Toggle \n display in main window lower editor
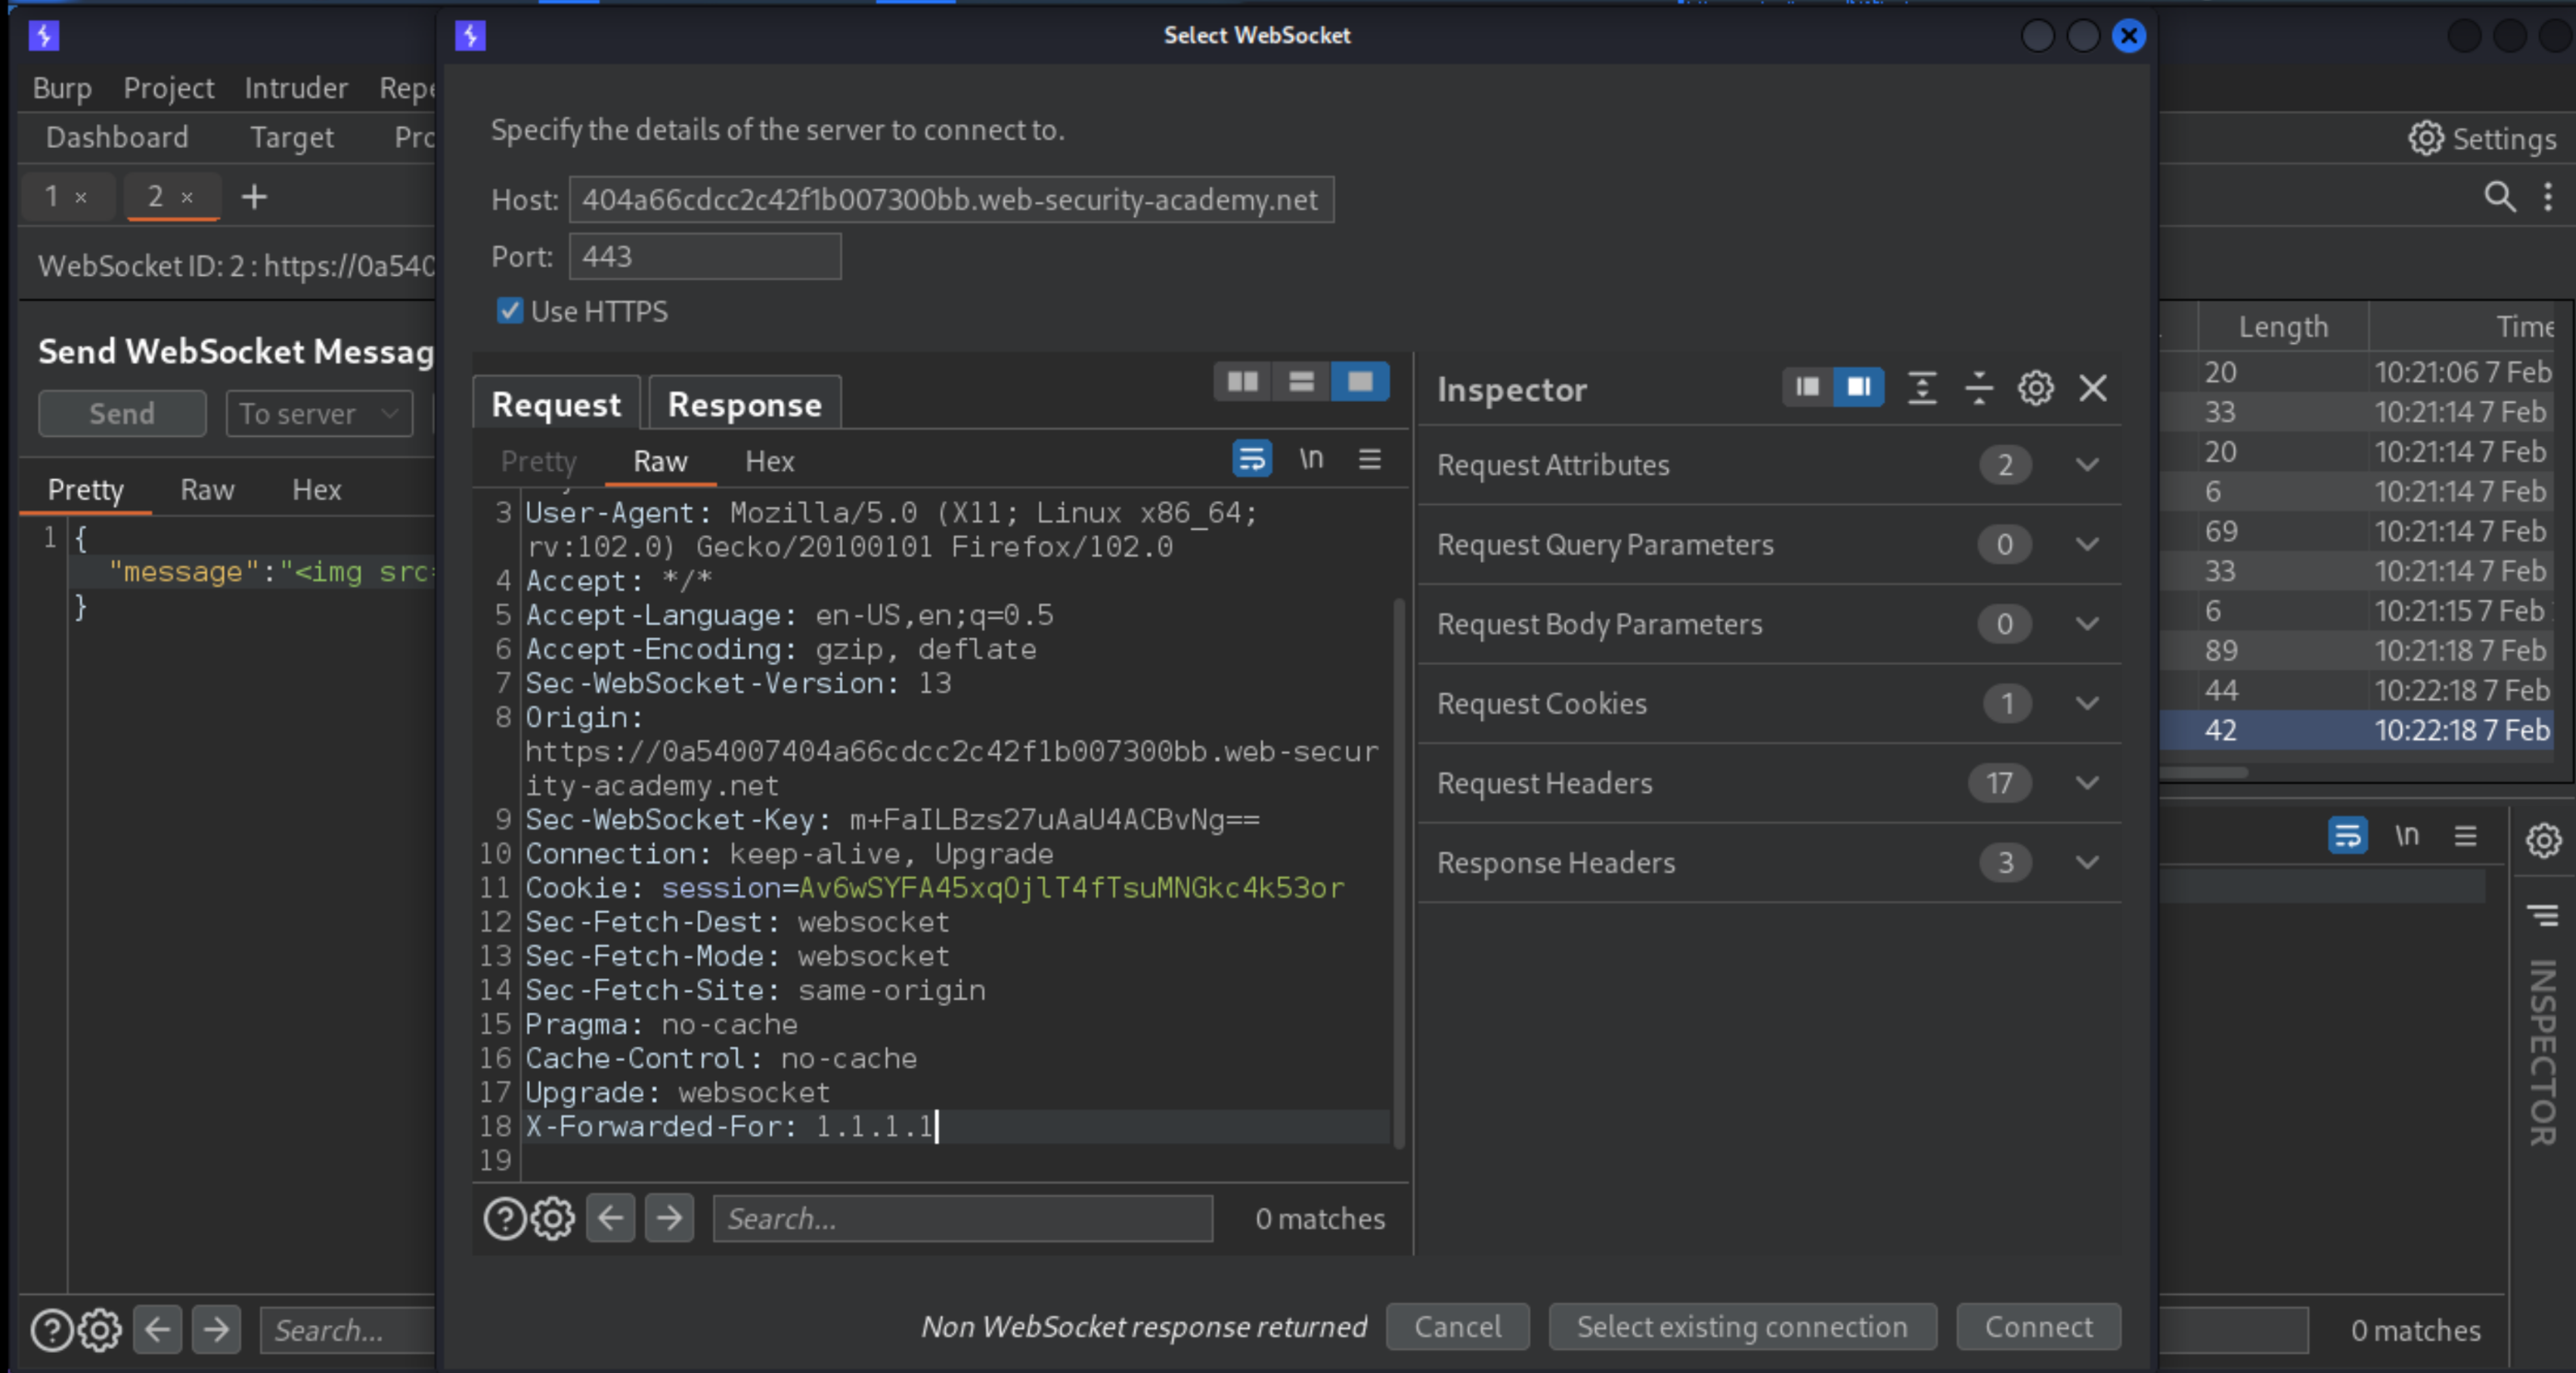The height and width of the screenshot is (1373, 2576). click(2406, 834)
